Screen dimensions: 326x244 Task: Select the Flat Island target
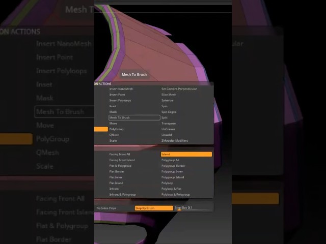point(116,183)
